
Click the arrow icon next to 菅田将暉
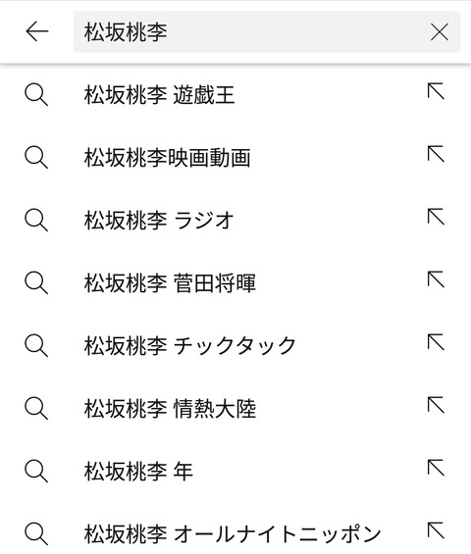[x=436, y=279]
